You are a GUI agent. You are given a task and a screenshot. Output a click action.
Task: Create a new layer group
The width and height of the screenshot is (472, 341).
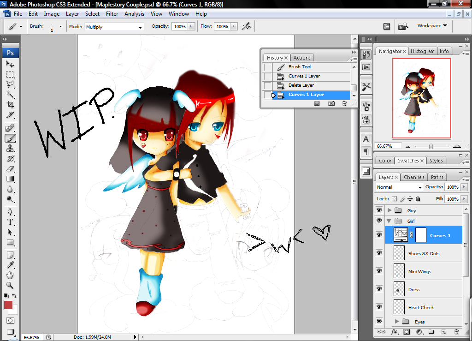pyautogui.click(x=431, y=332)
